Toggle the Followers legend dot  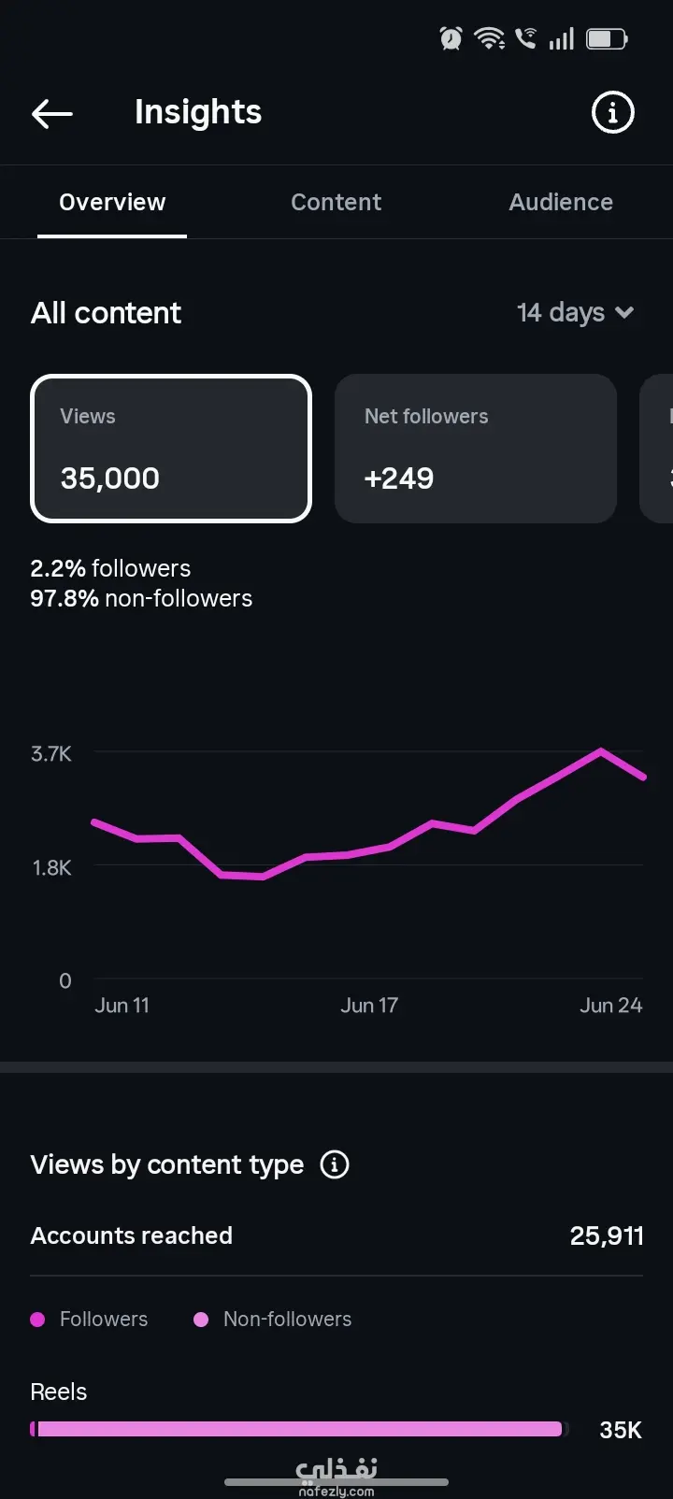pyautogui.click(x=38, y=1320)
